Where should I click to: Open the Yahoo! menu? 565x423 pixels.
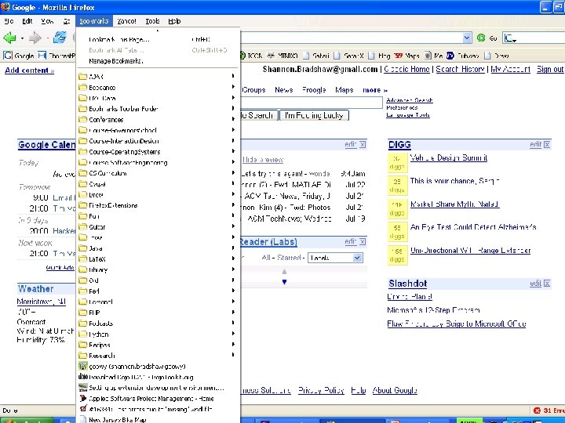point(126,21)
